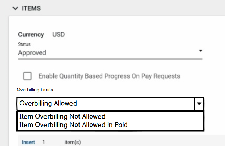This screenshot has width=225, height=146.
Task: Click the Currency label
Action: [31, 34]
